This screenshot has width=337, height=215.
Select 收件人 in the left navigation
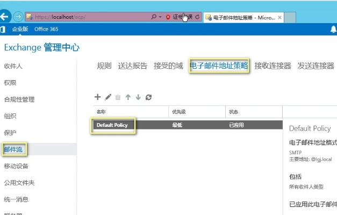click(x=13, y=66)
